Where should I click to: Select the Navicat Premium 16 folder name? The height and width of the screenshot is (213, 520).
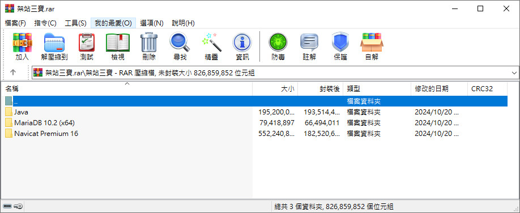46,134
